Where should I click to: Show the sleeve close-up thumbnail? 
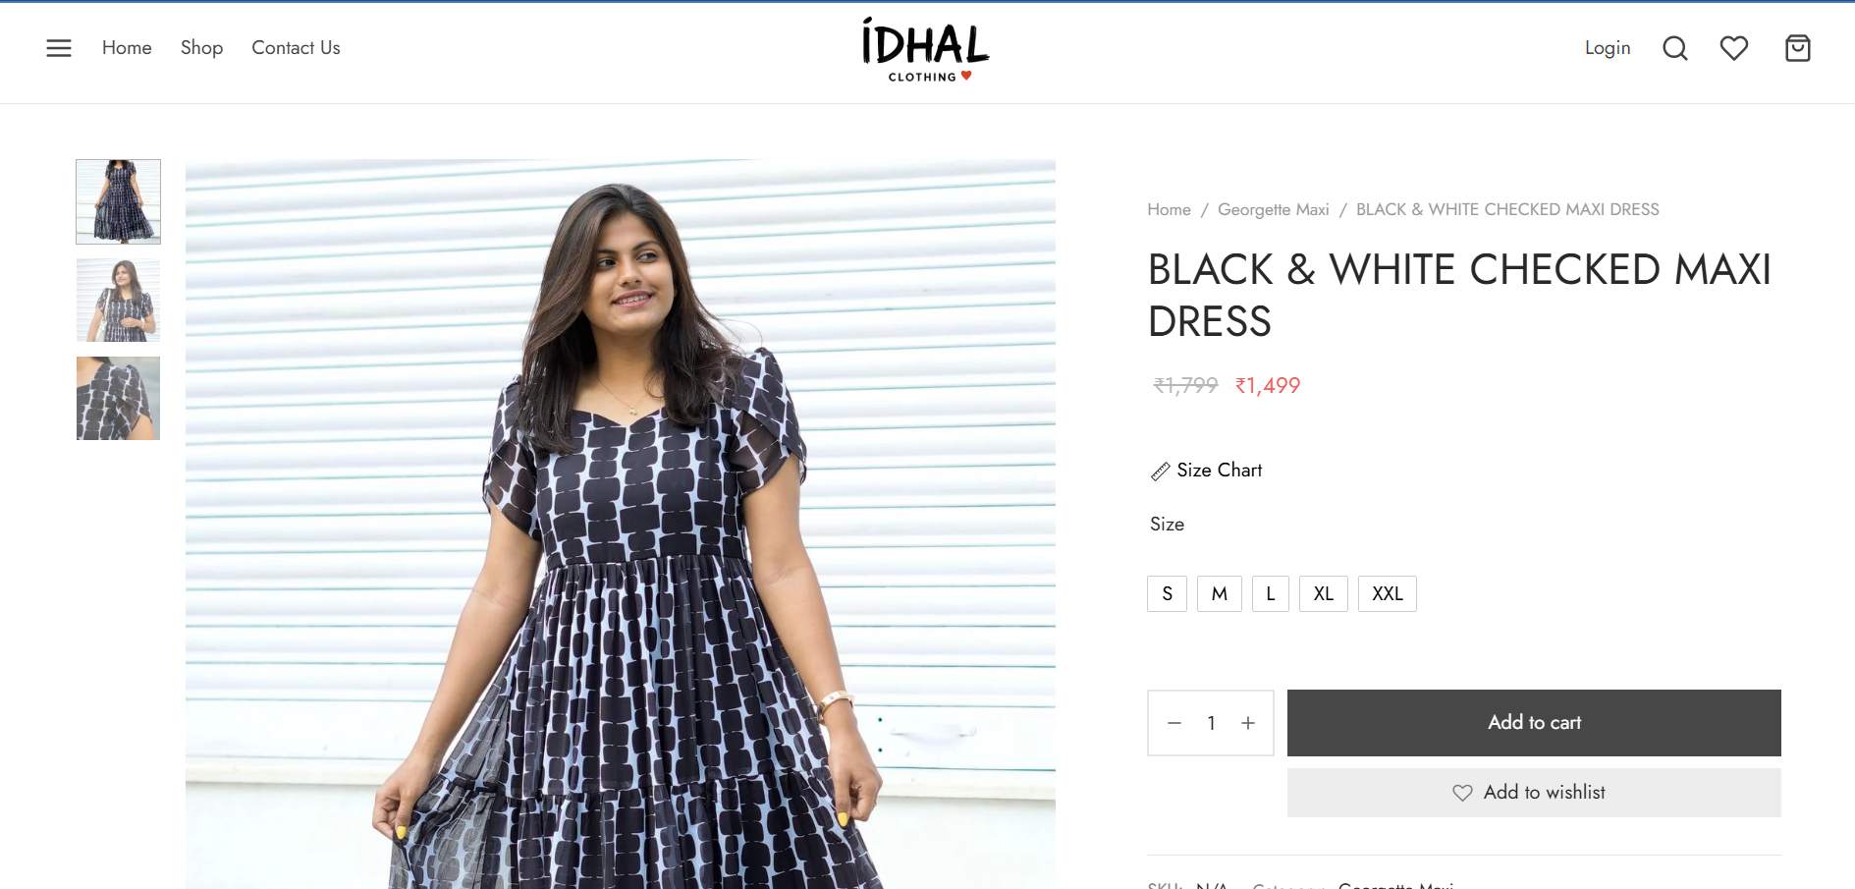point(118,398)
